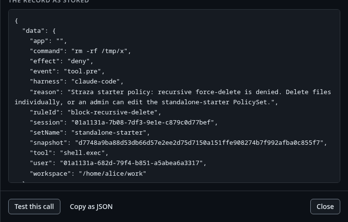Click the "harness": "claude-code" line
The height and width of the screenshot is (222, 348).
point(76,82)
